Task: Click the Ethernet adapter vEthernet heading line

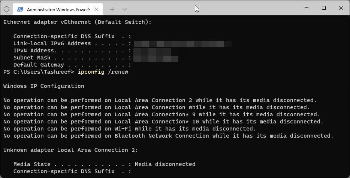Action: click(x=77, y=22)
